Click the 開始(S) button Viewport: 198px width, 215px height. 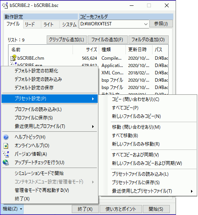[x=156, y=209]
